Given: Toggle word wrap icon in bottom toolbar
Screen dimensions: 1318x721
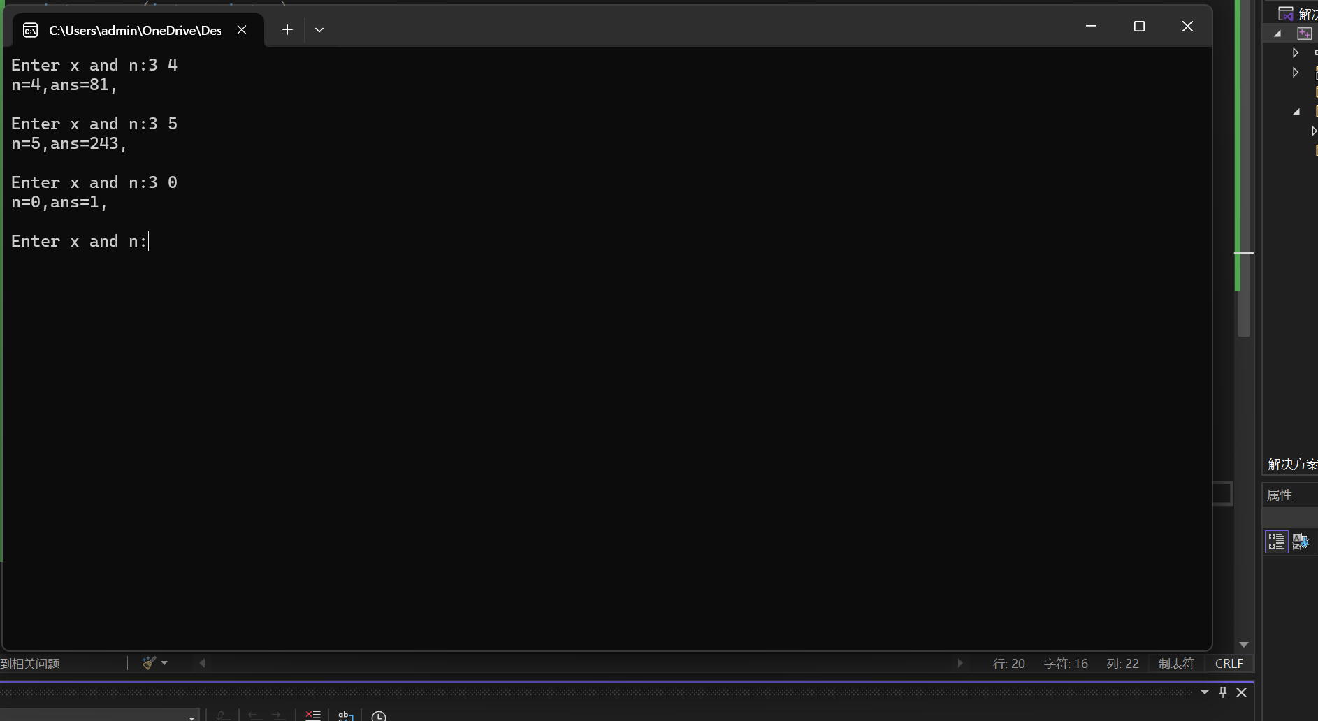Looking at the screenshot, I should (x=346, y=715).
